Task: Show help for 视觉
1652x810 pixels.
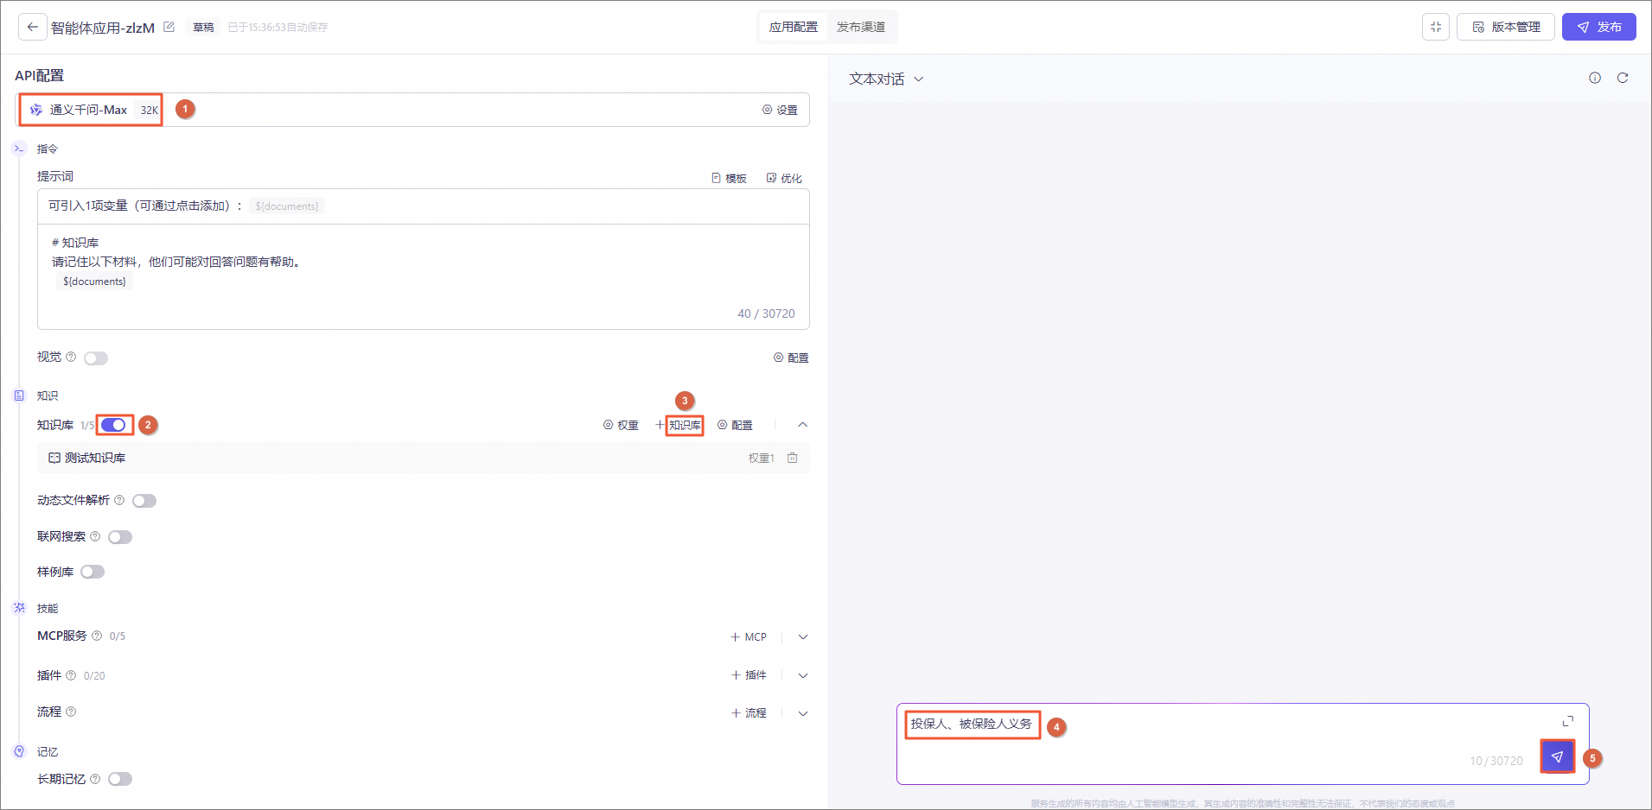Action: (71, 357)
